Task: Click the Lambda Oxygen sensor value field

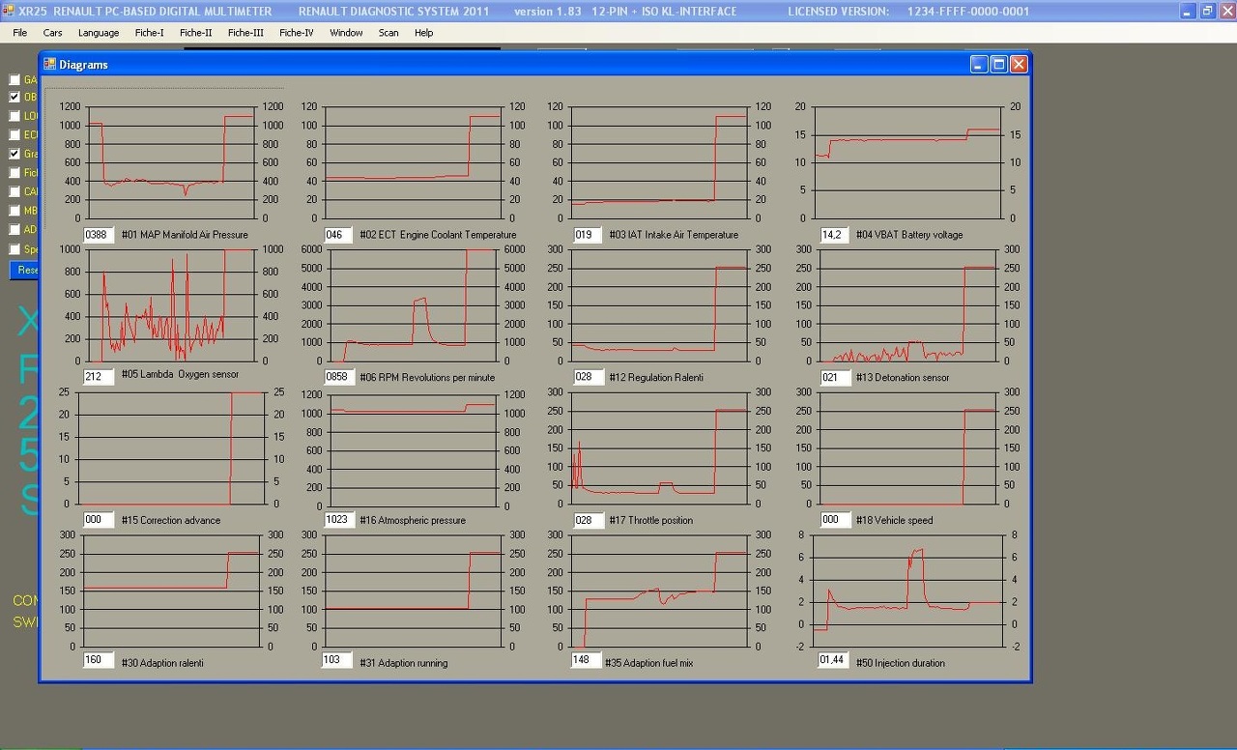Action: coord(99,377)
